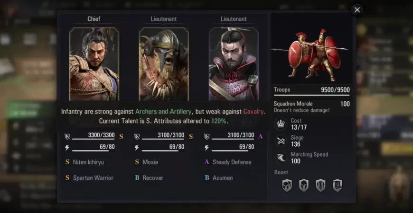Select the third Boost crest icon
The image size is (413, 213).
(x=320, y=186)
